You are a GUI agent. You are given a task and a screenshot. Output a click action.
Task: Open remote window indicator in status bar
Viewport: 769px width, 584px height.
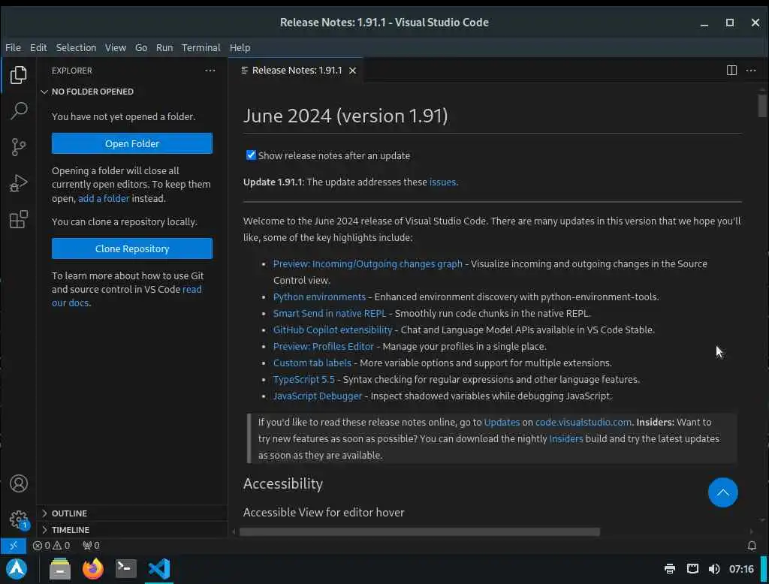14,545
